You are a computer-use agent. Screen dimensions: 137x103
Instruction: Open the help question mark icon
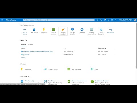112,20
